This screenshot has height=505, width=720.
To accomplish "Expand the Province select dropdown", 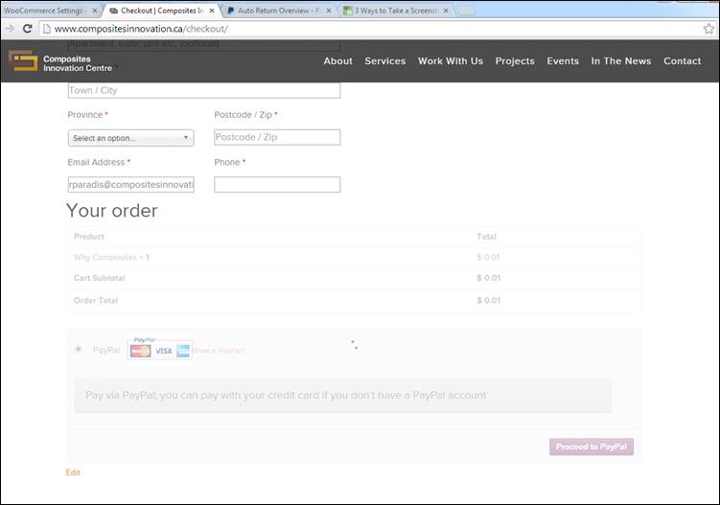I will [x=130, y=138].
